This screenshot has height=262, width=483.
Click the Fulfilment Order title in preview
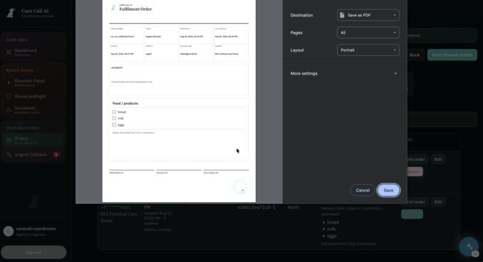(x=135, y=9)
